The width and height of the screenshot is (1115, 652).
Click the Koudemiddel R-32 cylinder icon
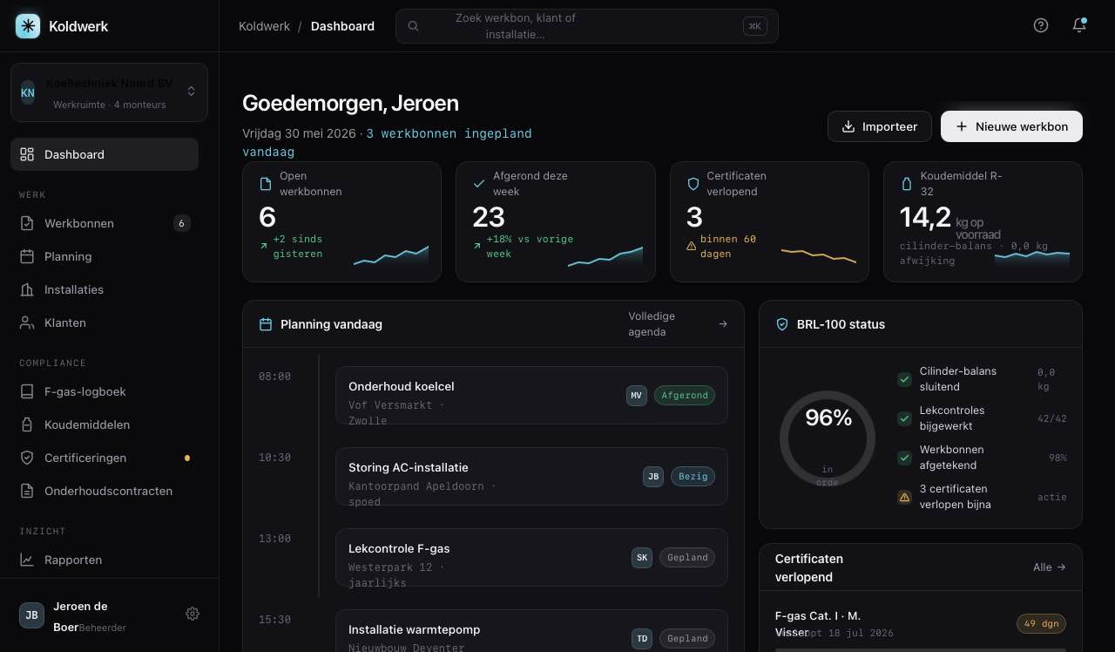click(x=907, y=184)
